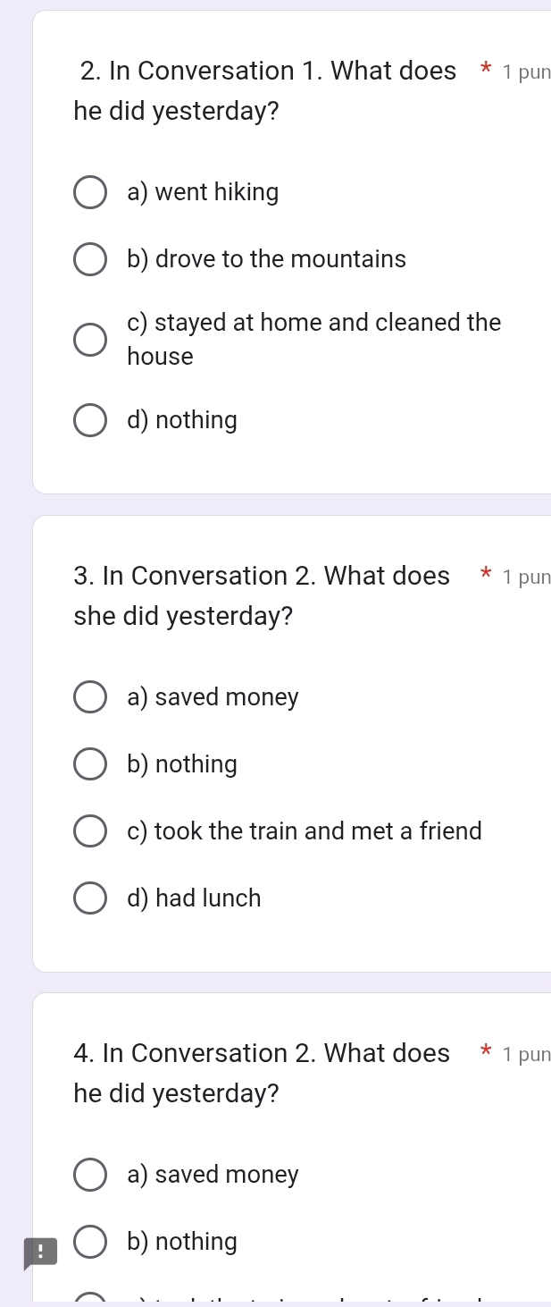Click the points label of question 4
551x1307 pixels.
point(527,1055)
